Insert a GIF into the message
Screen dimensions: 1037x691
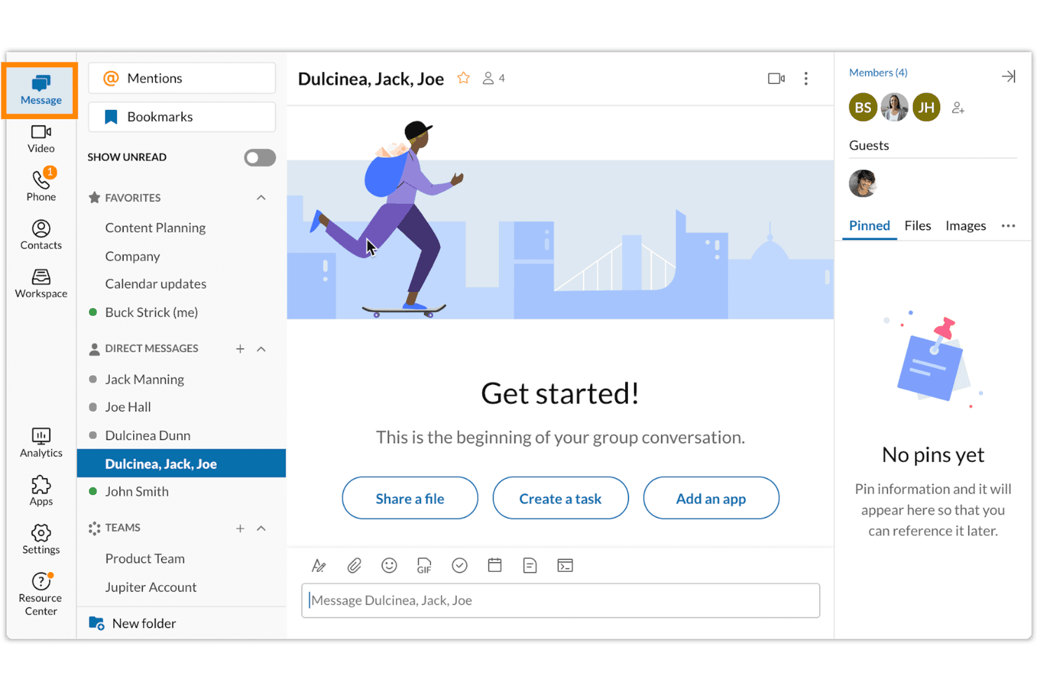[424, 565]
